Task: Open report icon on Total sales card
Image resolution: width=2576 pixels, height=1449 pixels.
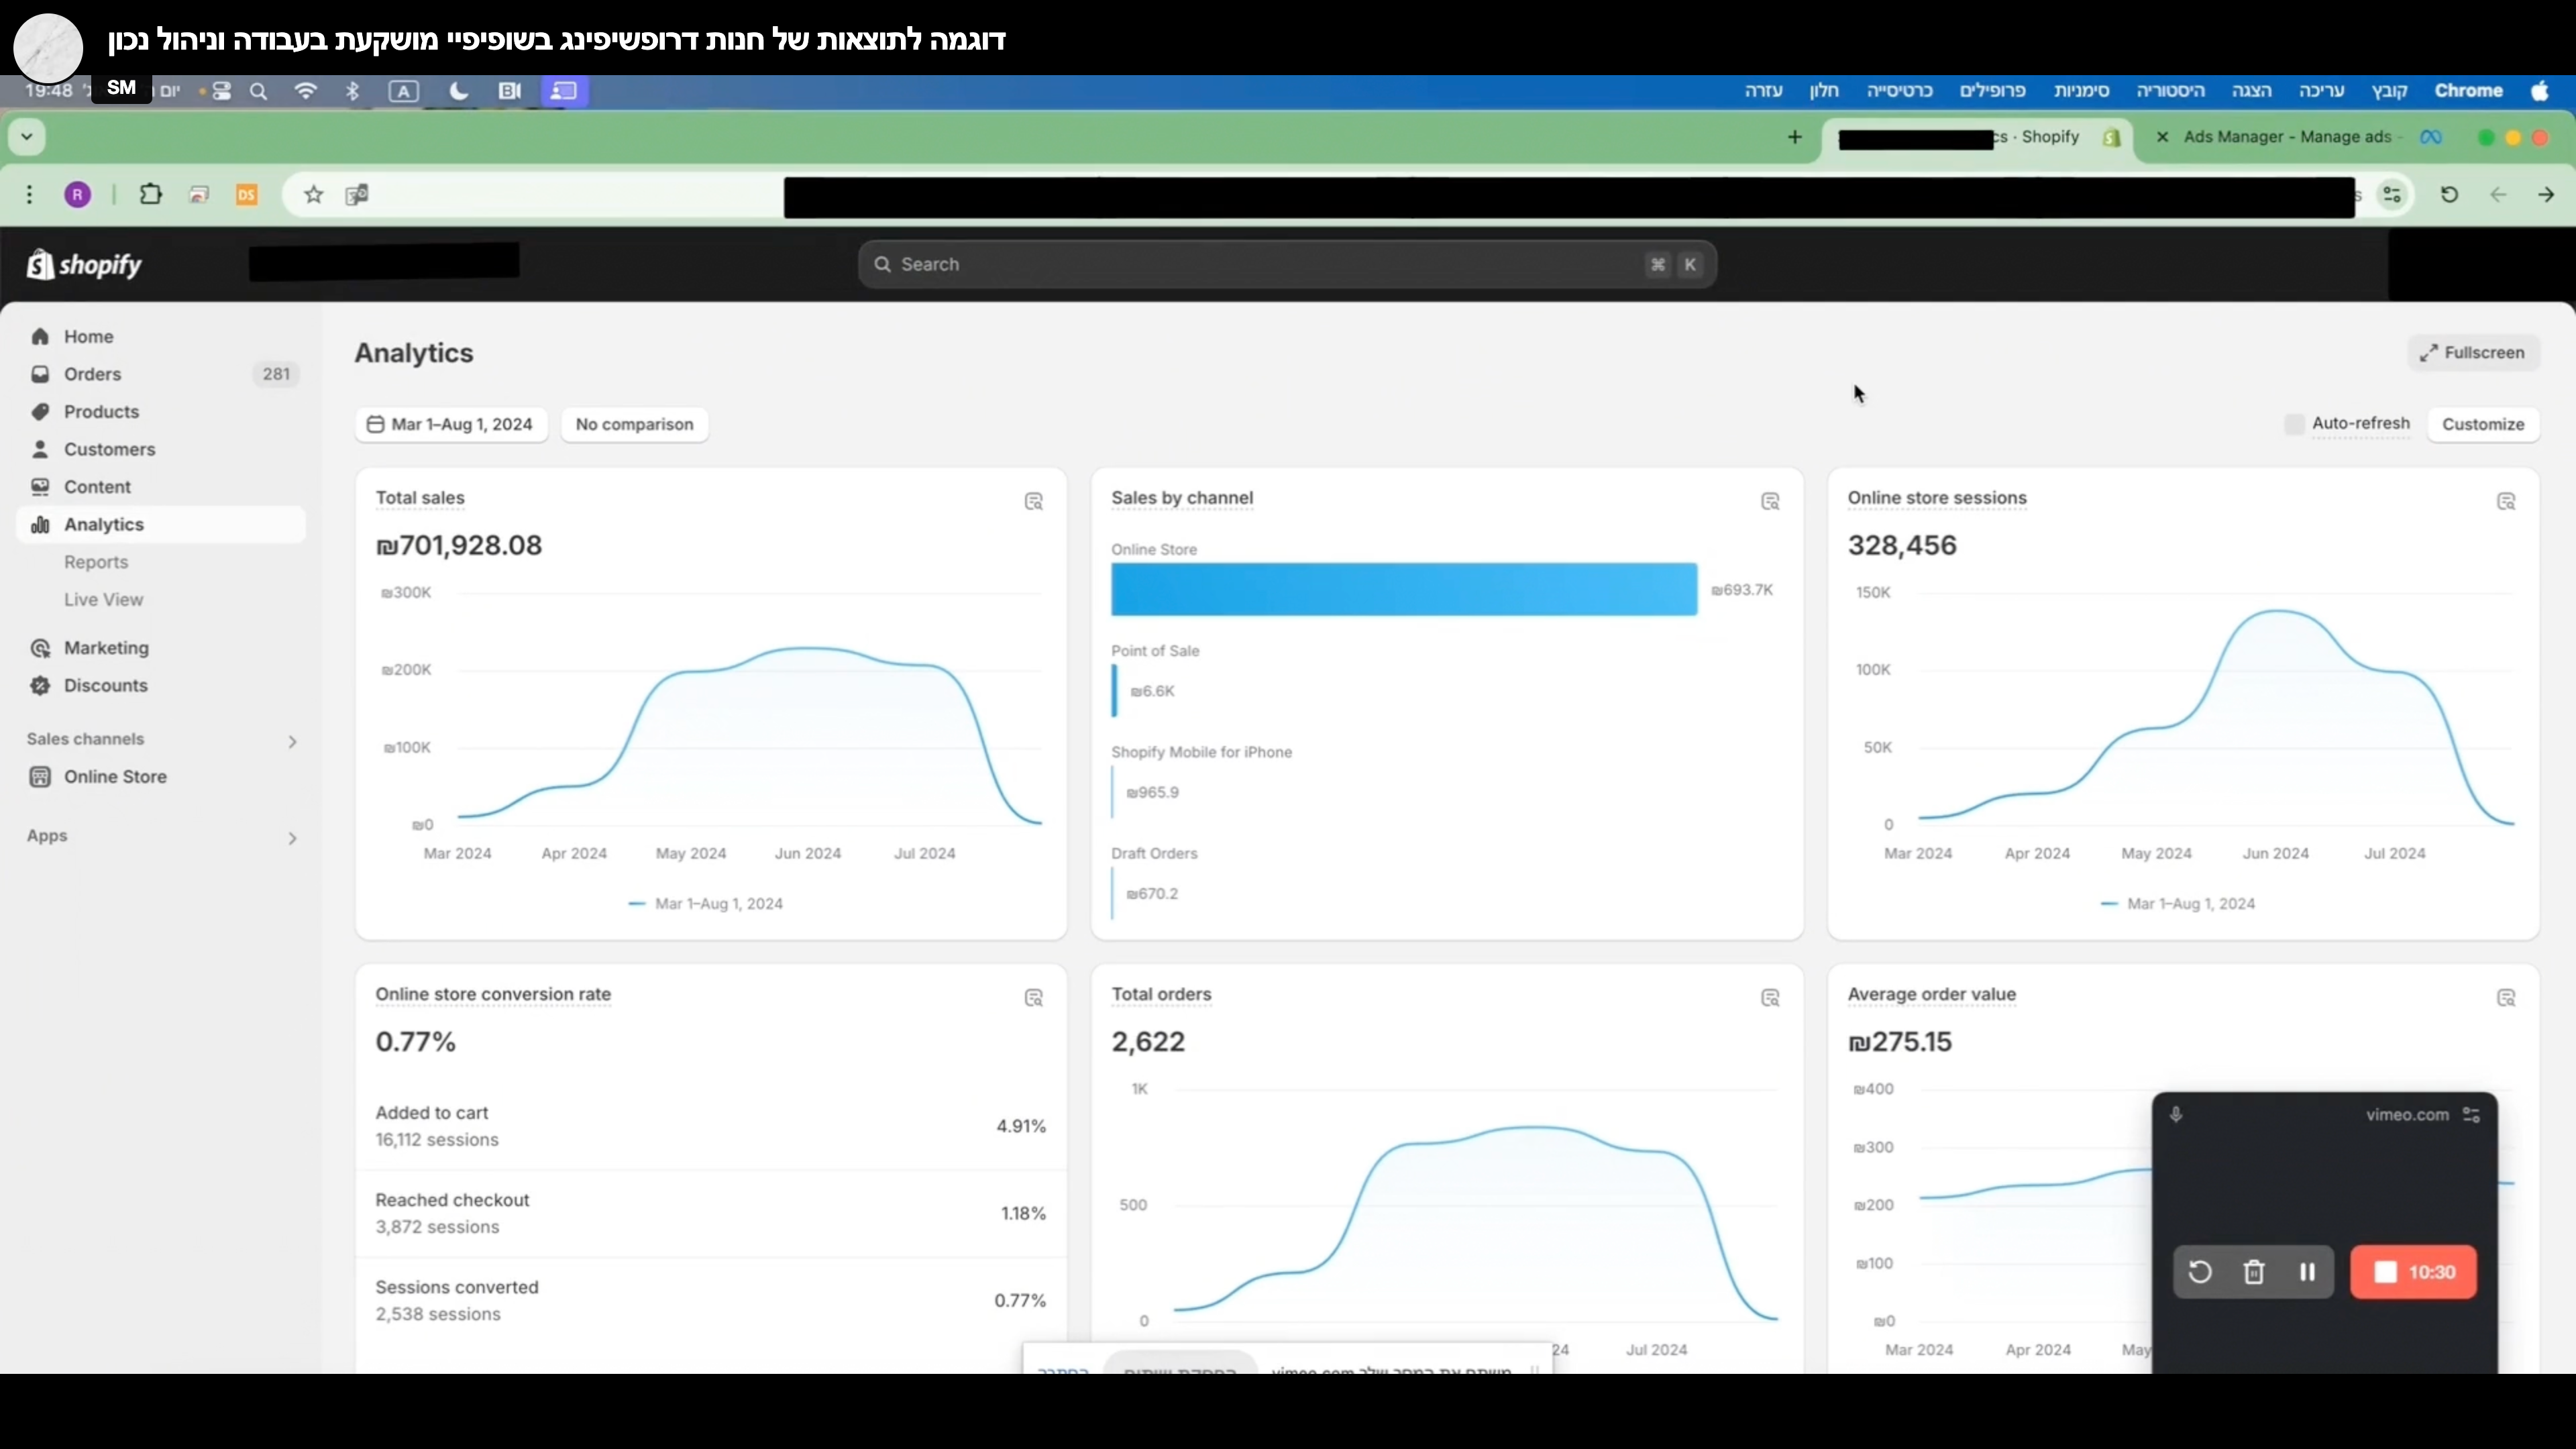Action: click(x=1034, y=502)
